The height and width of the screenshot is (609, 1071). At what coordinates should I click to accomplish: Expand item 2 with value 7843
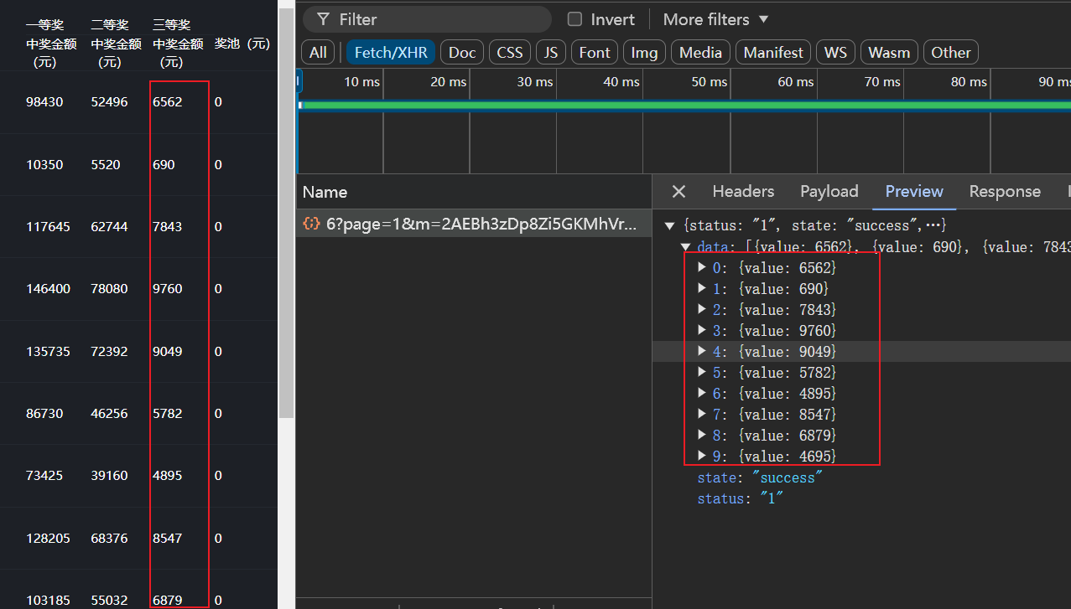pos(702,309)
